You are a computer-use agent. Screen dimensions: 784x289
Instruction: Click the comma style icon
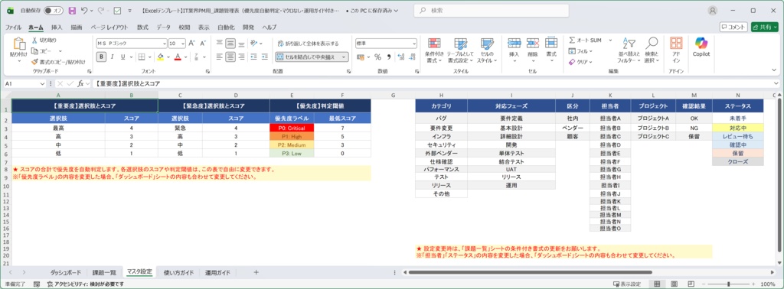coord(388,57)
